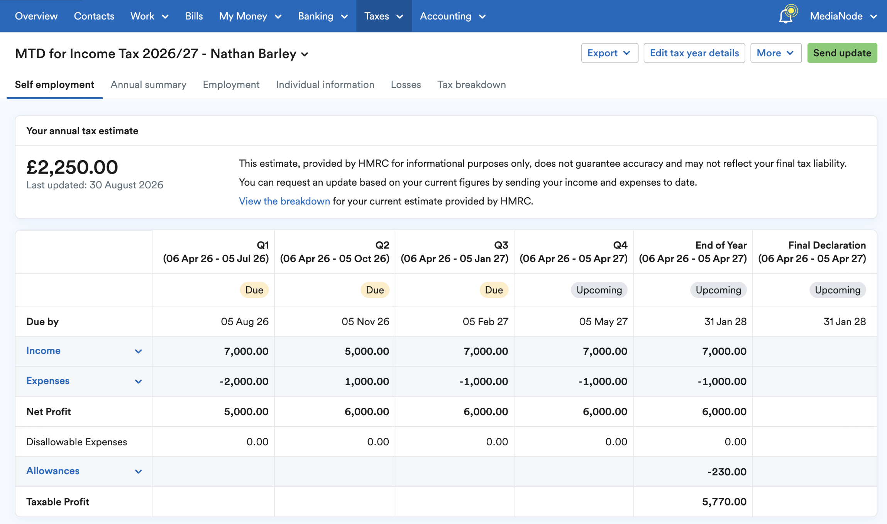
Task: Click Q4 due date 05 May 27
Action: point(603,321)
